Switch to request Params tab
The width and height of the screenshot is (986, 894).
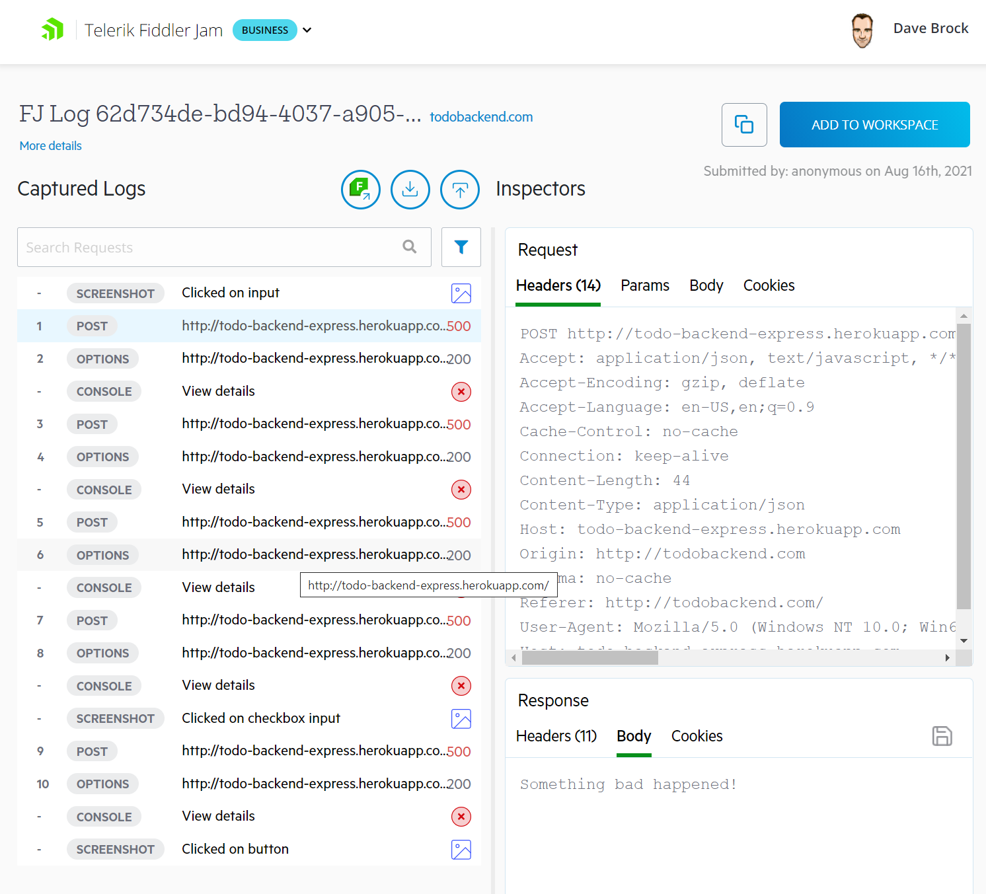645,285
